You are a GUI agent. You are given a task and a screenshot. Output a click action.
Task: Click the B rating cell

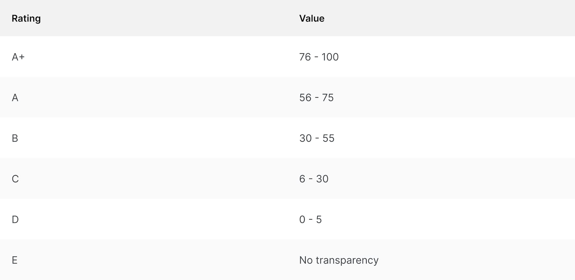click(x=15, y=138)
